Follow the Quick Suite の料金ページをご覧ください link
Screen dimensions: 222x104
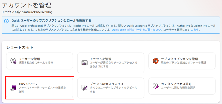137,30
